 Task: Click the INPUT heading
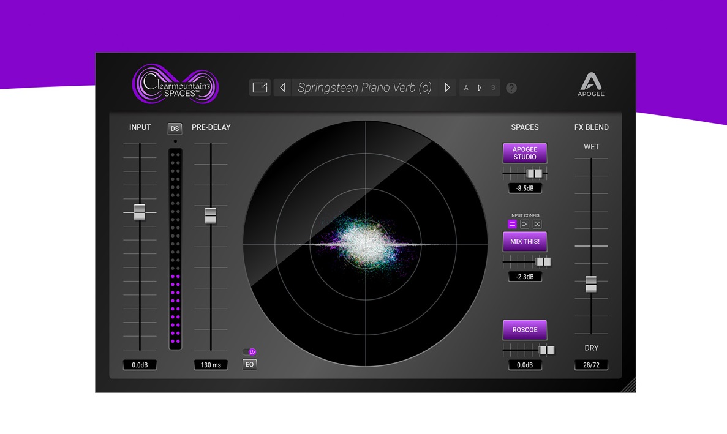coord(140,127)
